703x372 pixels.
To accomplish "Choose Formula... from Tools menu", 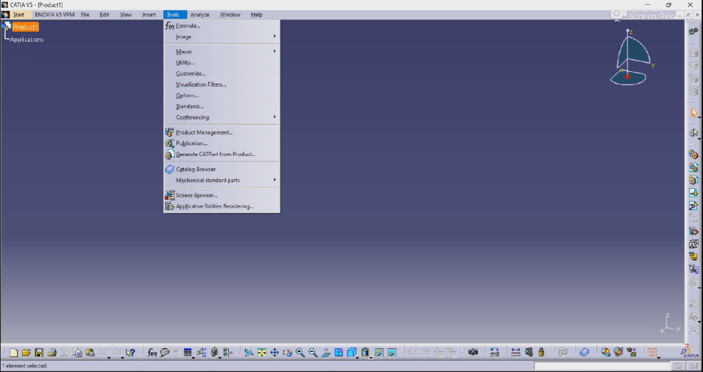I will pos(222,25).
